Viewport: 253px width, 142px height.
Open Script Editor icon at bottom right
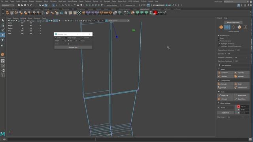pyautogui.click(x=250, y=139)
